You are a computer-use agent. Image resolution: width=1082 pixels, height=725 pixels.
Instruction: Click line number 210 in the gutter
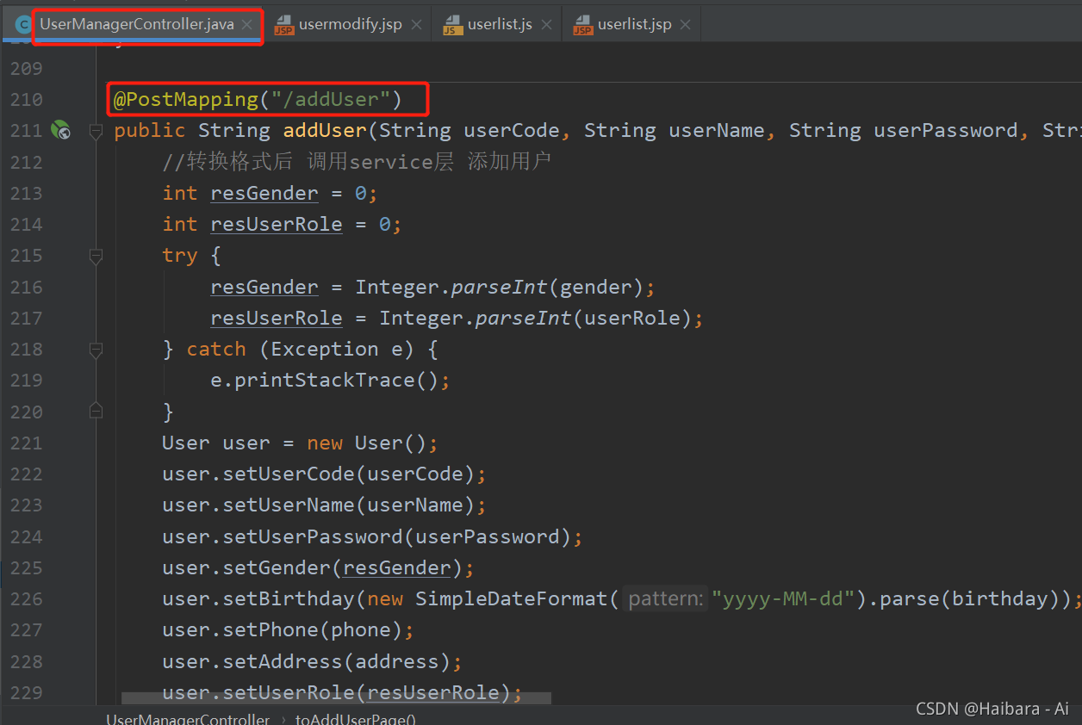tap(27, 100)
